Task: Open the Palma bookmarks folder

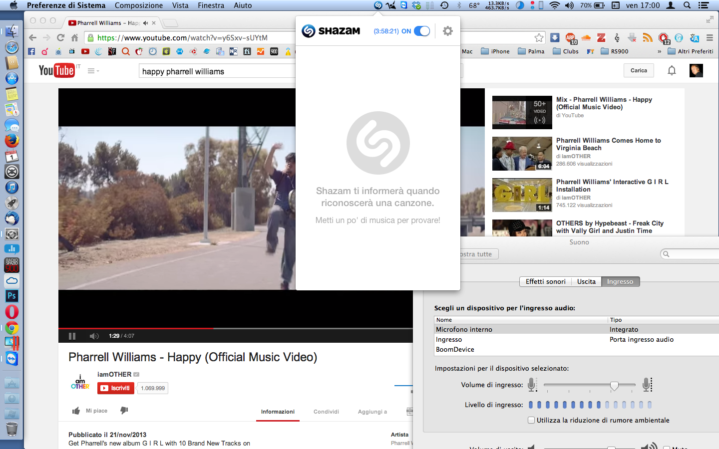Action: 531,51
